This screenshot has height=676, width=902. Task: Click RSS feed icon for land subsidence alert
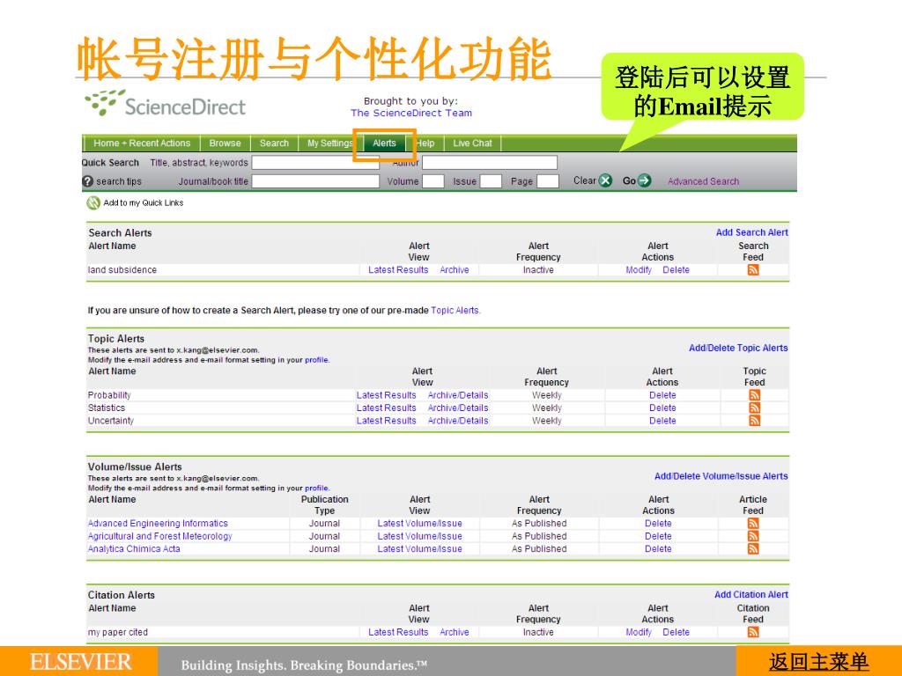pyautogui.click(x=753, y=270)
